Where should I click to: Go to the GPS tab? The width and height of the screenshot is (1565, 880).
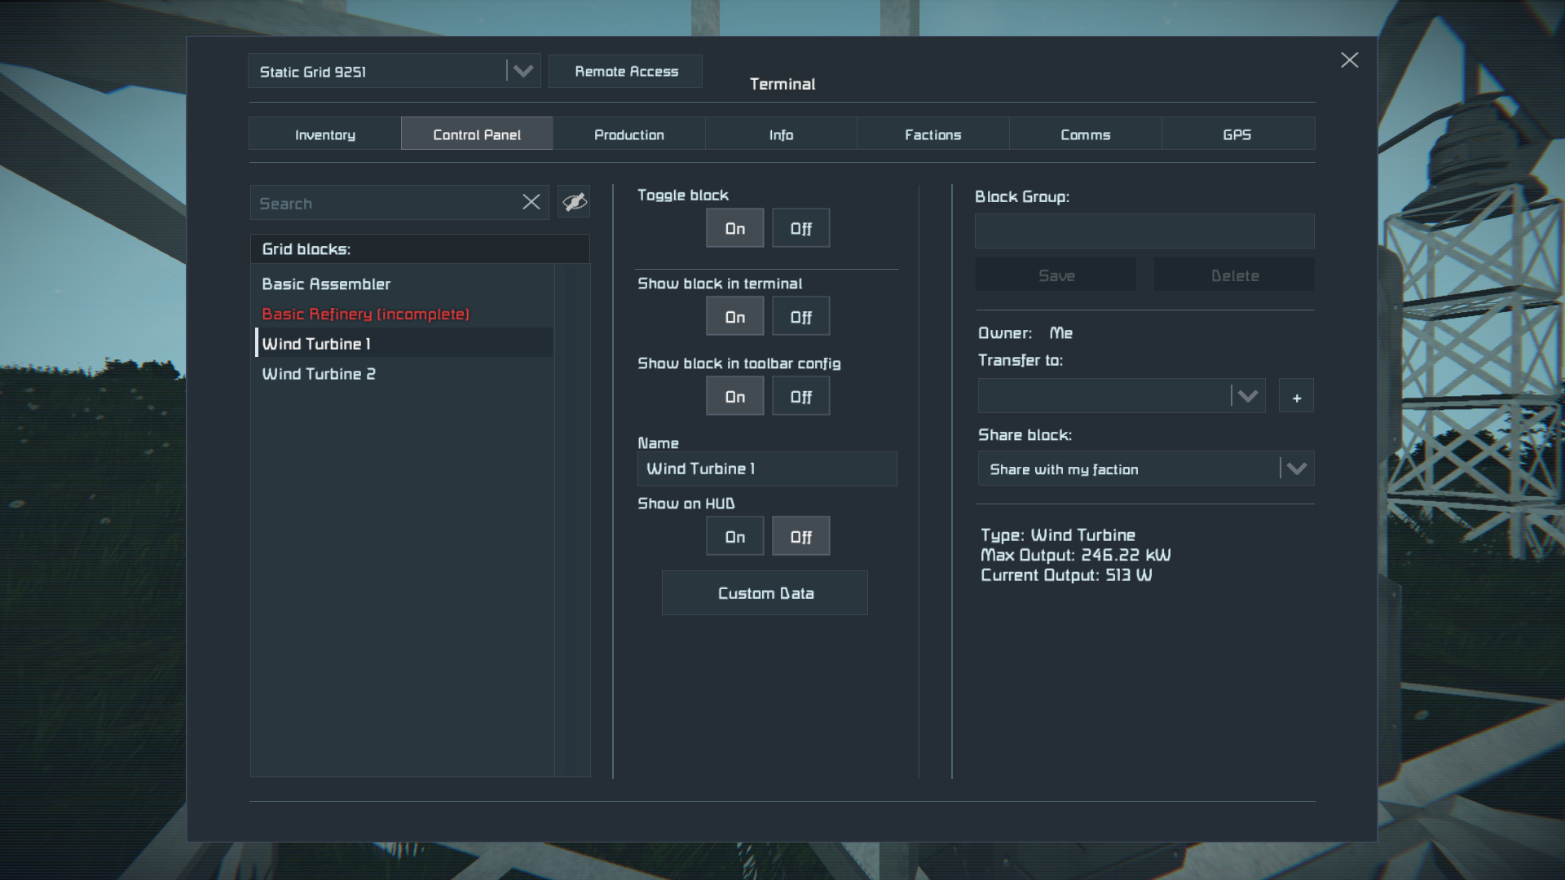[x=1237, y=134]
